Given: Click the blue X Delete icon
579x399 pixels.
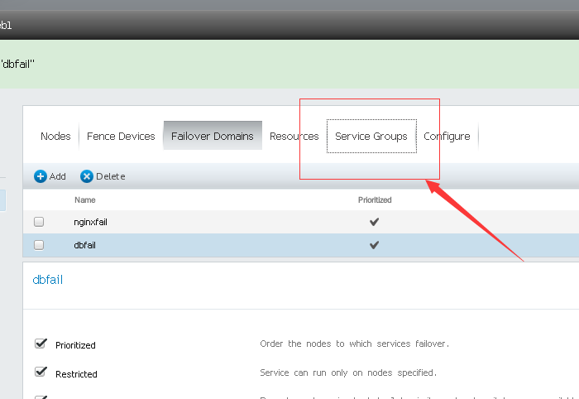Looking at the screenshot, I should (x=87, y=176).
